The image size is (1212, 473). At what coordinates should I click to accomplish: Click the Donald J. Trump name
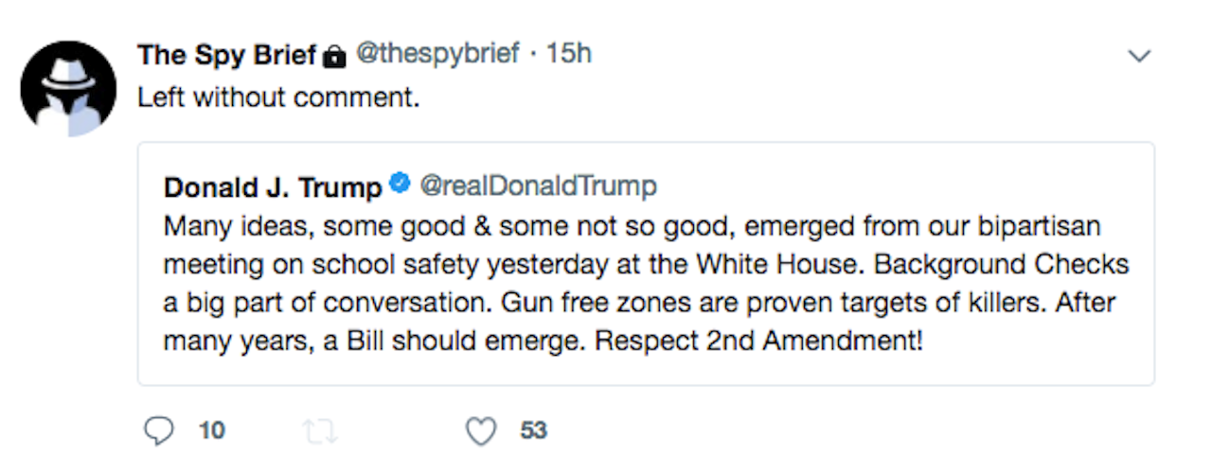point(273,187)
